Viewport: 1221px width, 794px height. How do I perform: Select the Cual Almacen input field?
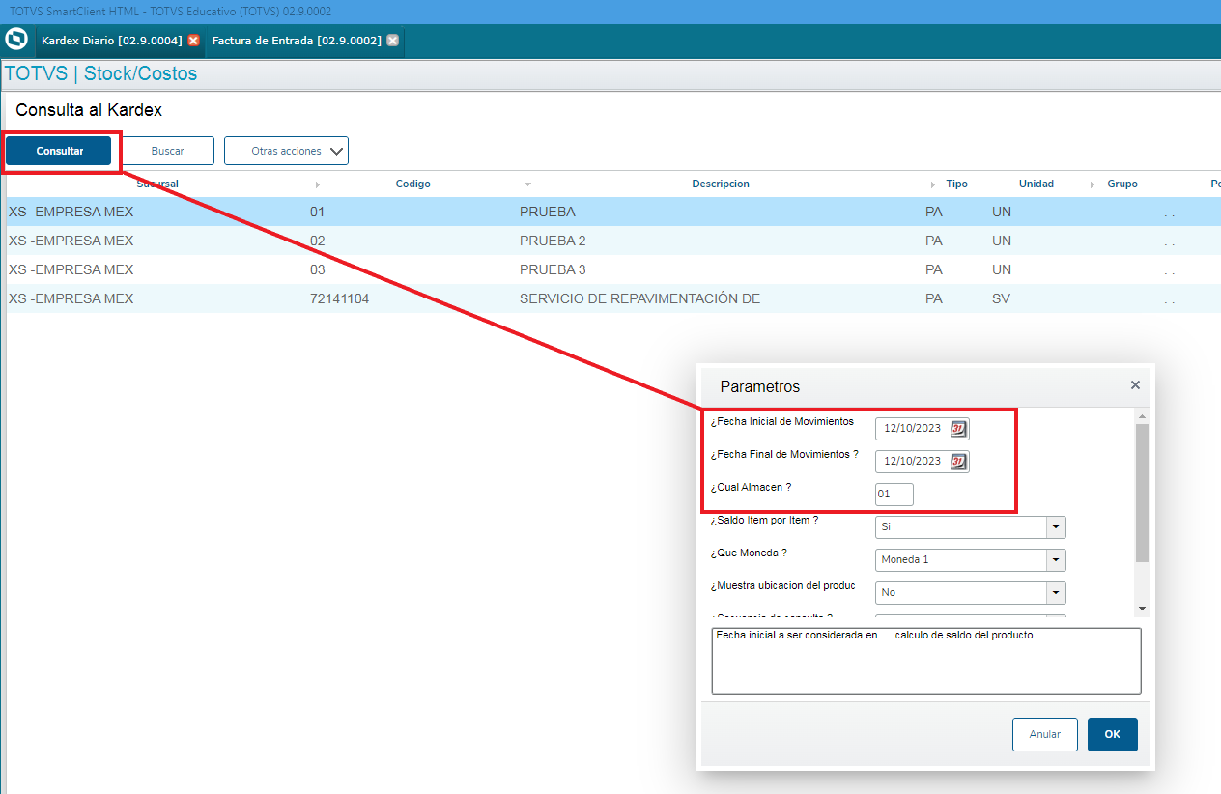[x=893, y=494]
